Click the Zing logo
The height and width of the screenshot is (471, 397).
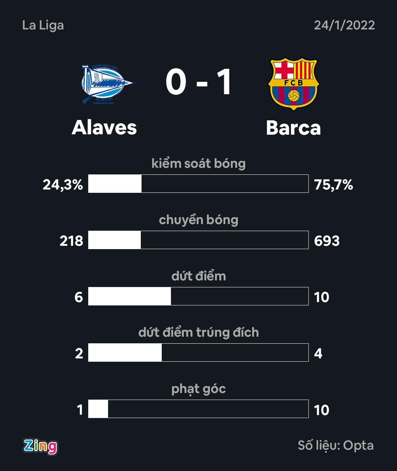tap(40, 446)
